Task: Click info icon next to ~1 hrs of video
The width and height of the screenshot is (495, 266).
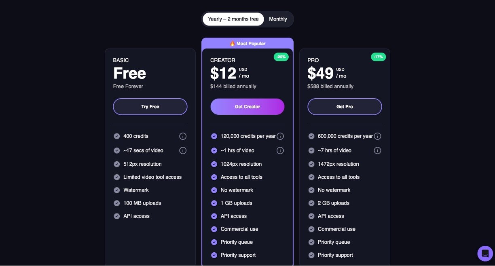Action: pyautogui.click(x=280, y=150)
